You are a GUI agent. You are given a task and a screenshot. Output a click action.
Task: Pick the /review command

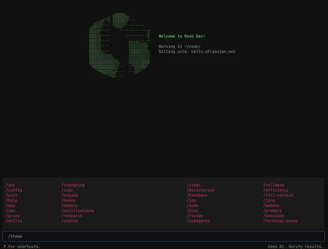pos(195,216)
